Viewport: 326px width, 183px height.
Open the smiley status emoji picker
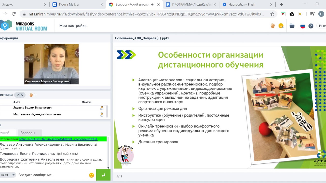tap(281, 26)
